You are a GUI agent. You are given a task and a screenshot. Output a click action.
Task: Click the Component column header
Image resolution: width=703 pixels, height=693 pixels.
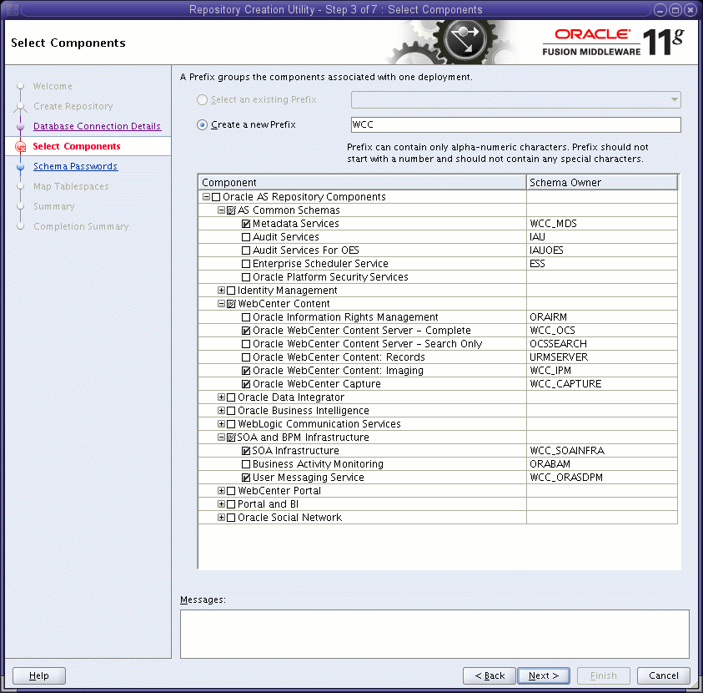(362, 183)
